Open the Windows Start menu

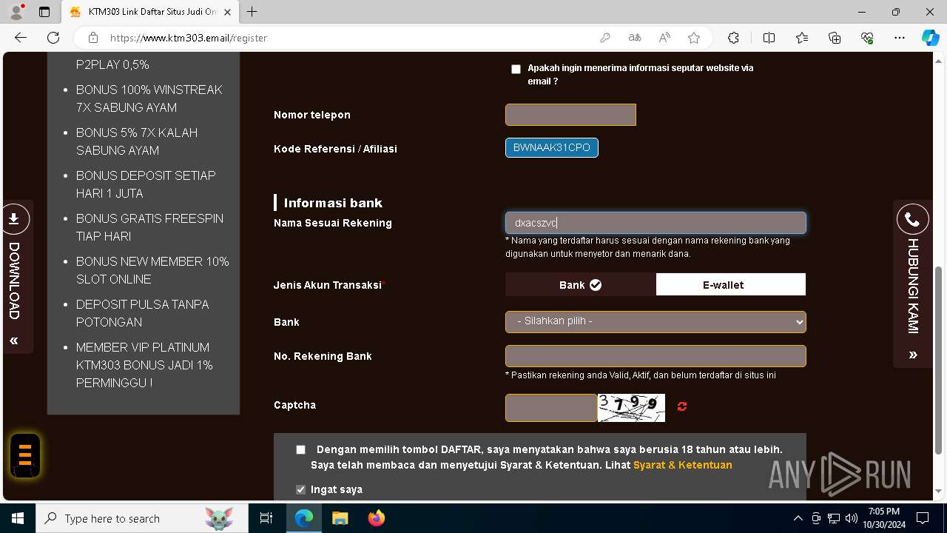tap(18, 518)
